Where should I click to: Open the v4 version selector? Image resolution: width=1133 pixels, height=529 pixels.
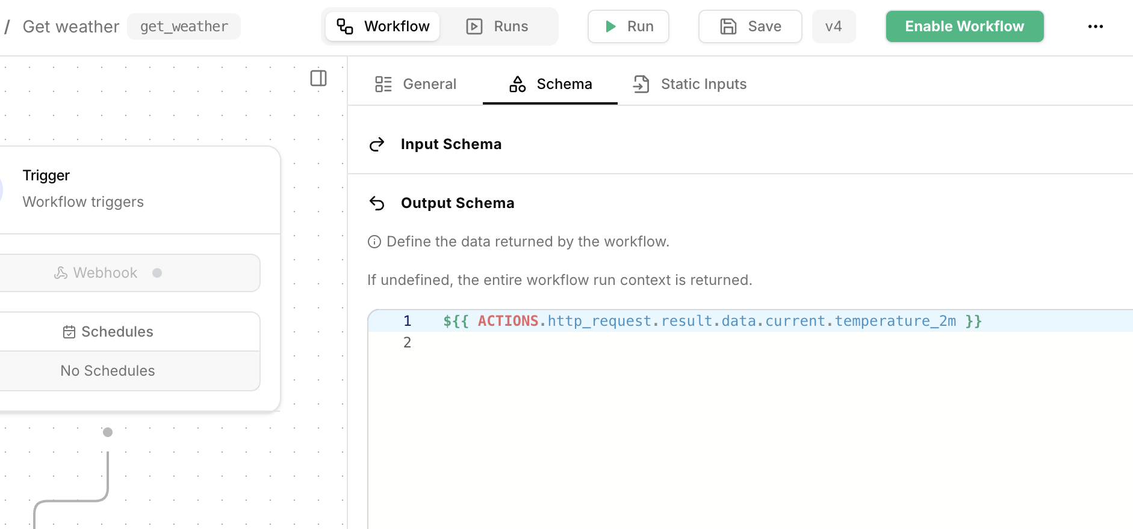click(833, 26)
